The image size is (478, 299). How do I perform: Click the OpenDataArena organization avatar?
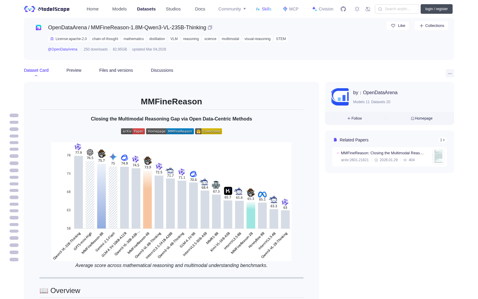[x=340, y=97]
